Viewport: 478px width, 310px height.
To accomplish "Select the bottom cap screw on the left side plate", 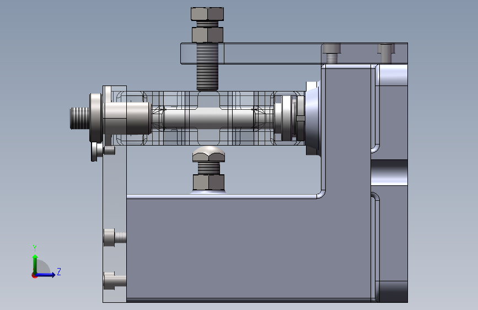I will point(115,281).
